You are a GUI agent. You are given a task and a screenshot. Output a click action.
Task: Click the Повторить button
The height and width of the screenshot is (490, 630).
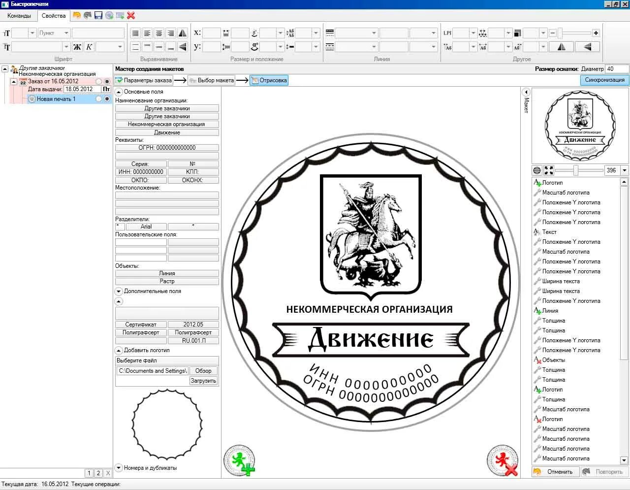point(604,472)
